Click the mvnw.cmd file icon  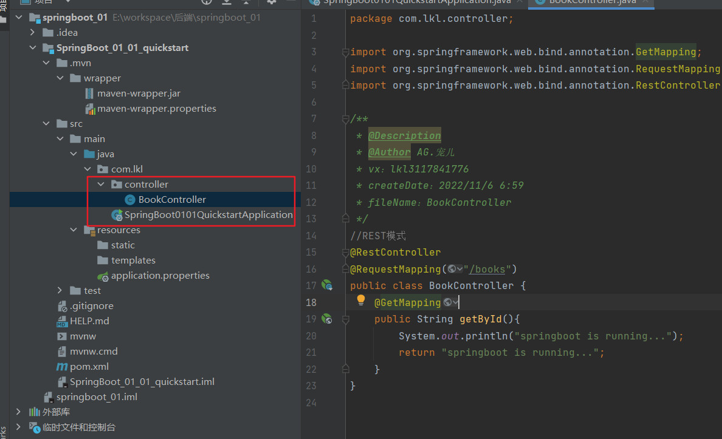(x=62, y=352)
